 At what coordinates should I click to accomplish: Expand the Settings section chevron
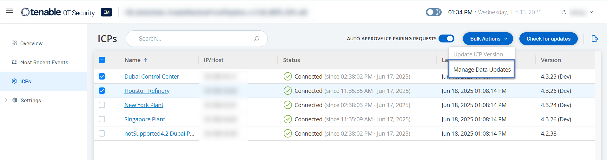(6, 100)
